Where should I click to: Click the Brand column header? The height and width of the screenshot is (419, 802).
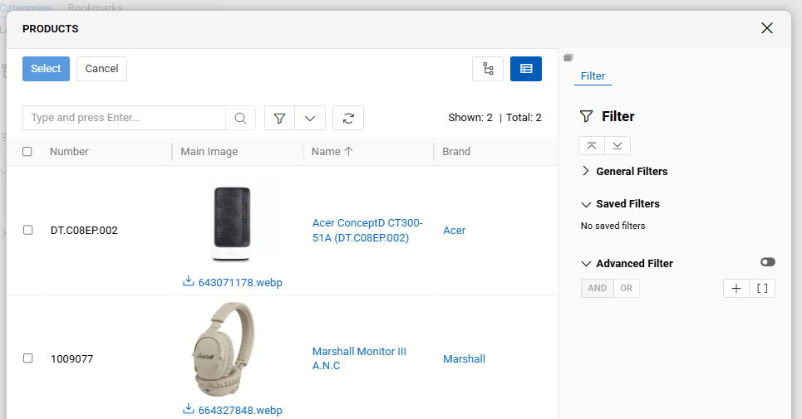pyautogui.click(x=456, y=152)
